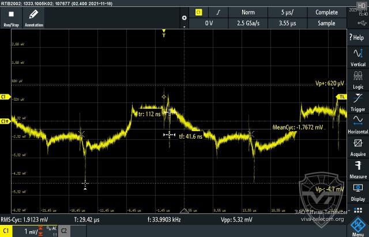Viewport: 369px width, 237px height.
Task: Open the Trigger settings
Action: (x=358, y=102)
